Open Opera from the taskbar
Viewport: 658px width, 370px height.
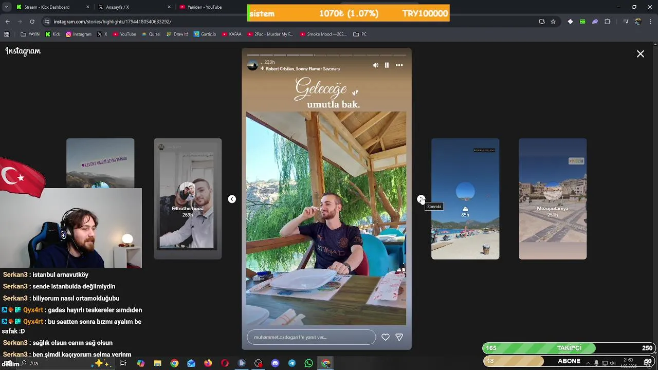point(225,363)
